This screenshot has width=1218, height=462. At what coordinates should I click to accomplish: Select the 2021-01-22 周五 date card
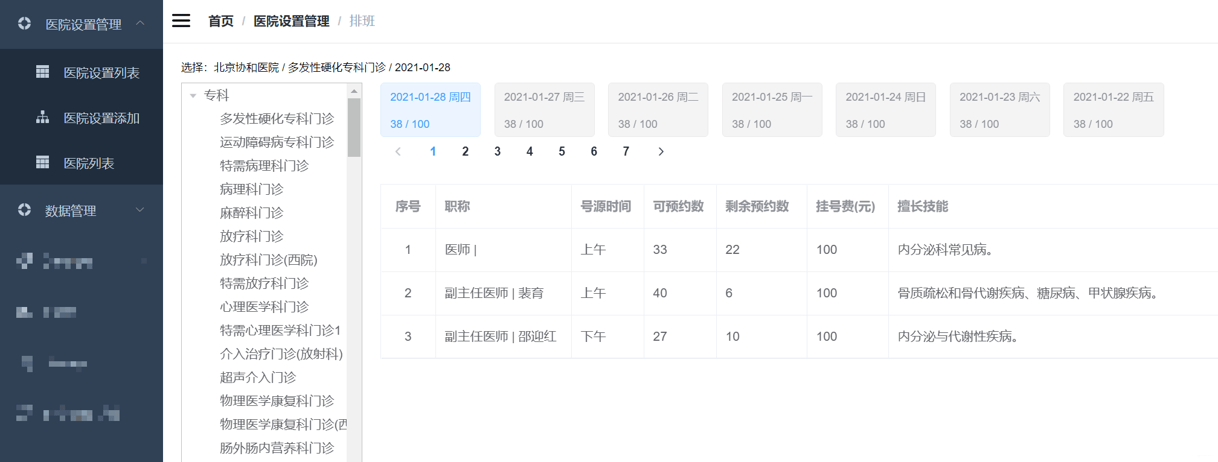[1114, 110]
